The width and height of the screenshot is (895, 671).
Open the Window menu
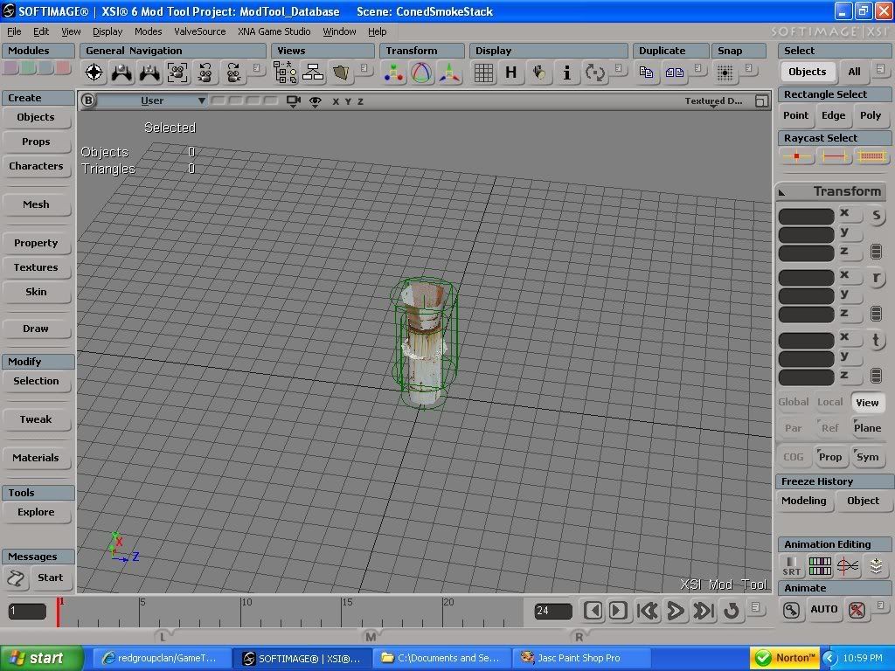pos(339,31)
